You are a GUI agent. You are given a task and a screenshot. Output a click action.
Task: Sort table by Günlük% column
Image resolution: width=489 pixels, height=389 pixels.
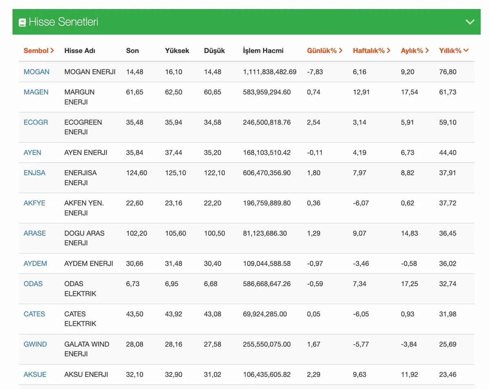[325, 51]
